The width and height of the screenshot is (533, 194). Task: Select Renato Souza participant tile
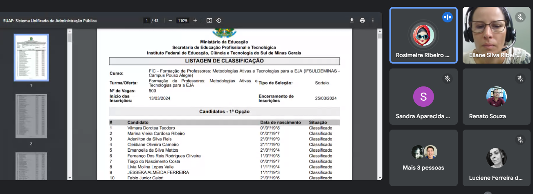tap(496, 97)
